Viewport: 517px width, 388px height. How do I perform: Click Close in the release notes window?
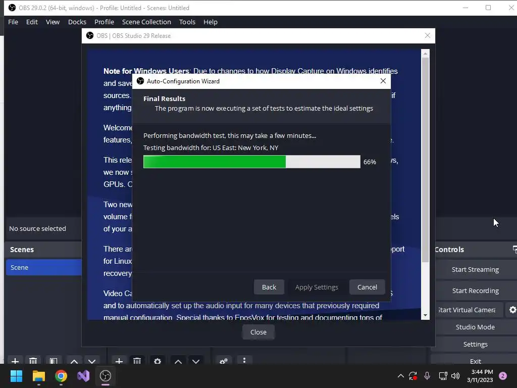[258, 332]
